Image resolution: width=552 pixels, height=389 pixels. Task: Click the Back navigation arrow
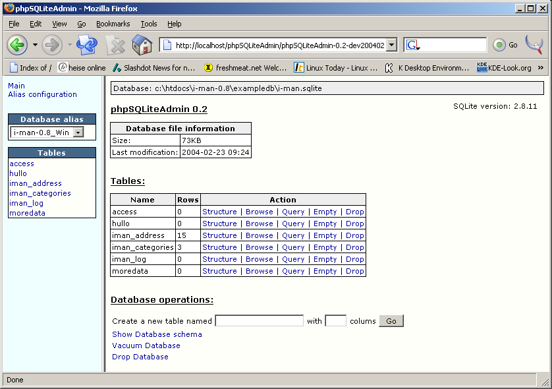tap(17, 45)
